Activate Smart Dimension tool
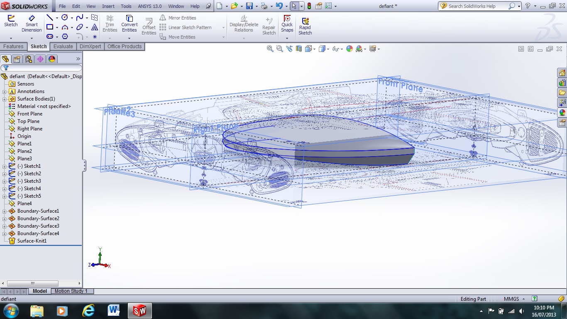This screenshot has width=567, height=319. point(32,24)
